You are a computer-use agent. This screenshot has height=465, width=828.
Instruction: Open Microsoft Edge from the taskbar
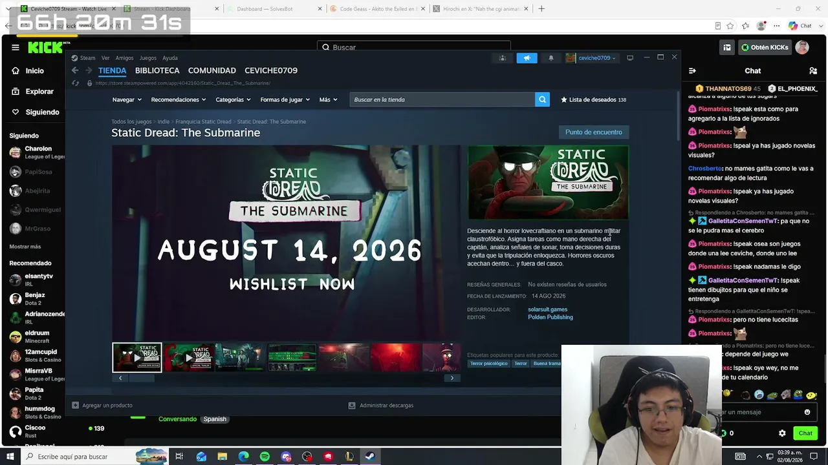[243, 457]
